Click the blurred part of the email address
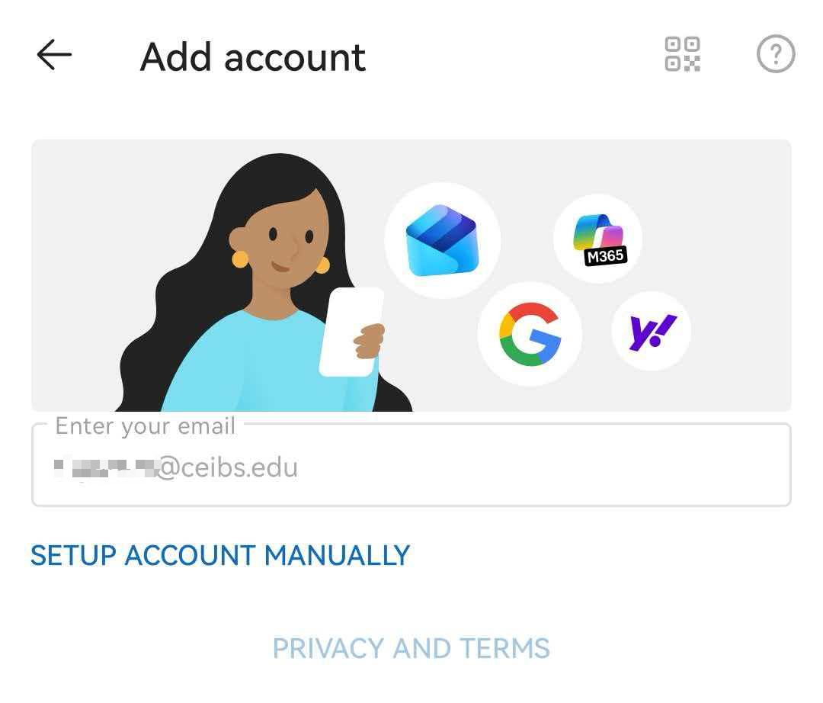Viewport: 823px width, 703px height. tap(105, 468)
